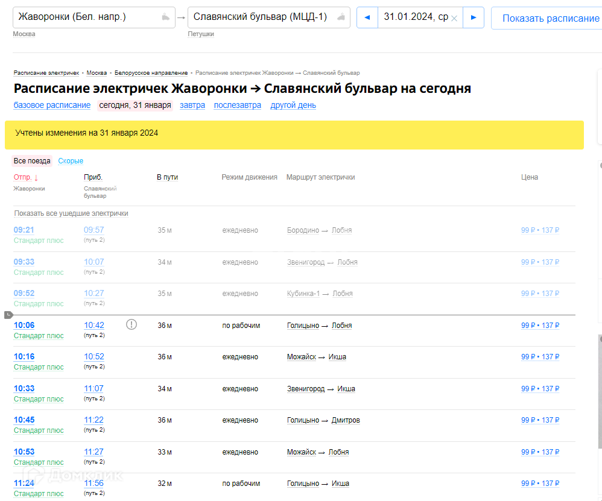
Task: Select the Все поезда filter
Action: [x=32, y=161]
